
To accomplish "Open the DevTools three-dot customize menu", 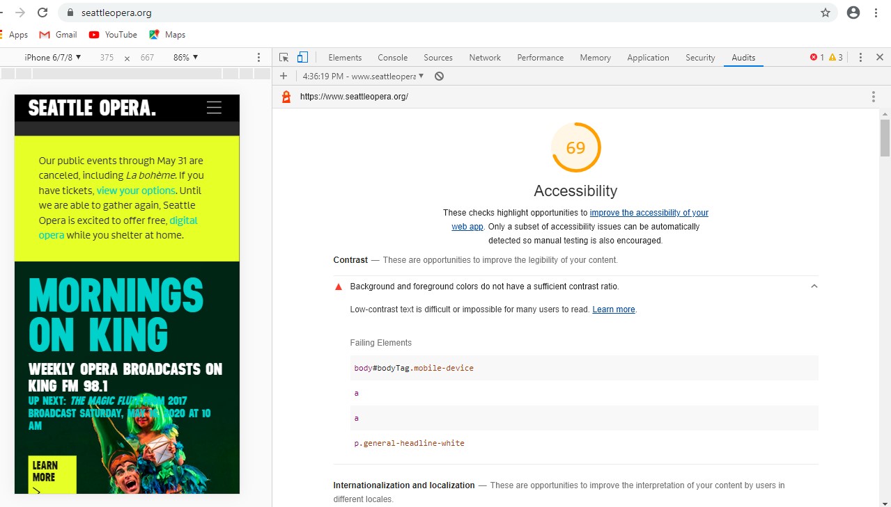I will 860,58.
